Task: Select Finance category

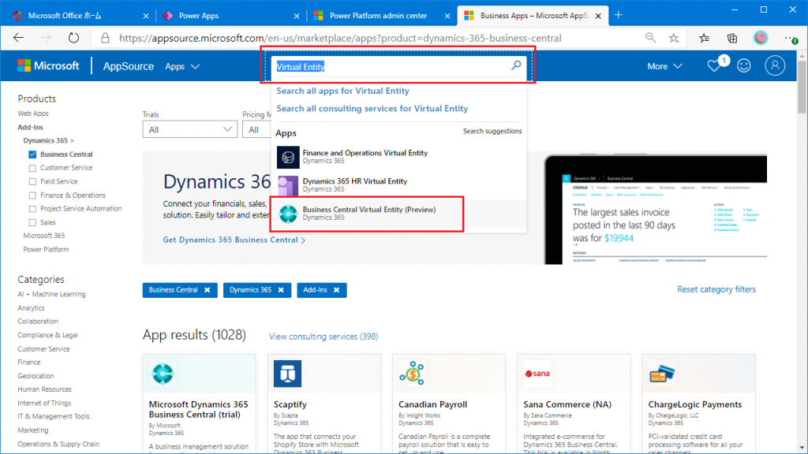Action: (x=29, y=363)
